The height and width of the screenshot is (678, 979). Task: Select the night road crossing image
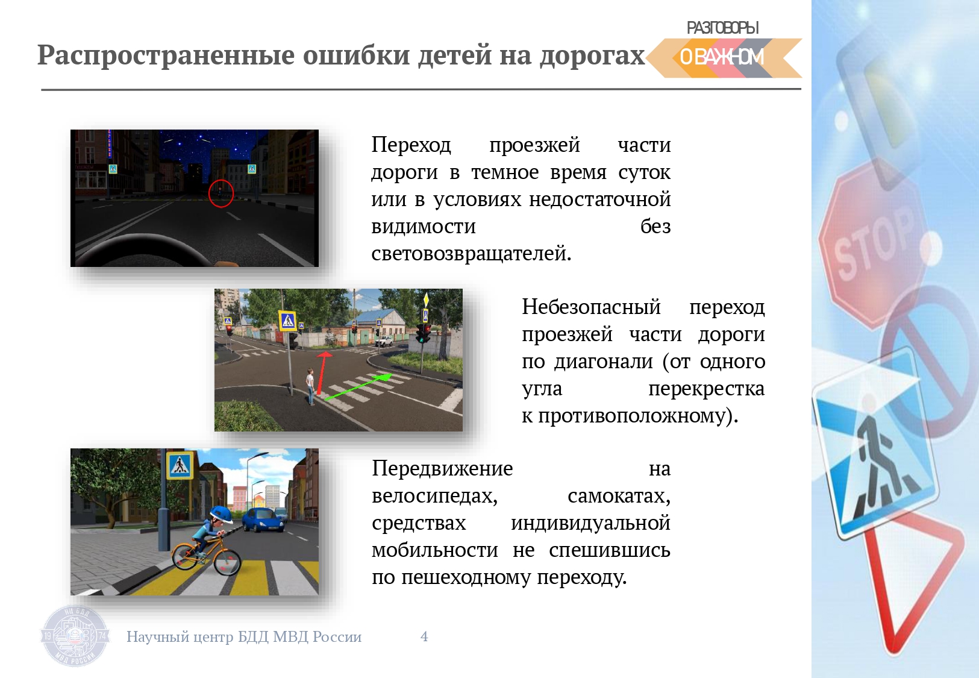click(x=195, y=198)
